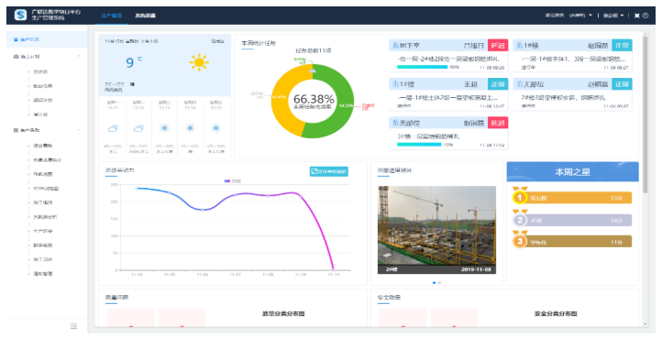The height and width of the screenshot is (338, 662).
Task: Open the help question-mark icon
Action: click(645, 16)
